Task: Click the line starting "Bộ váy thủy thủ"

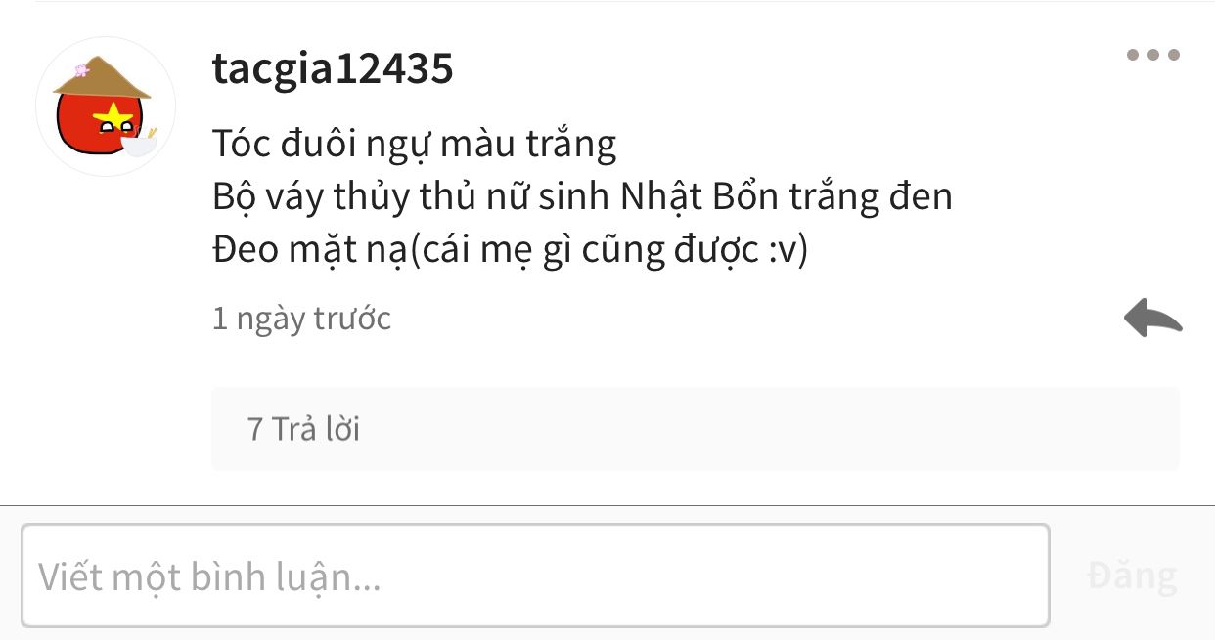Action: pos(582,197)
